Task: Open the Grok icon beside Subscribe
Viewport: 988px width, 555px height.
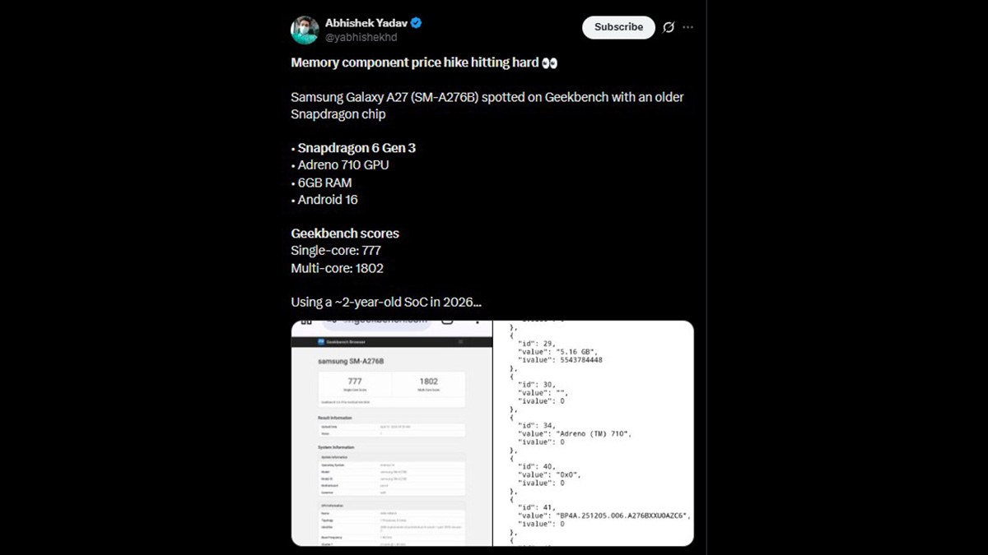Action: 669,27
